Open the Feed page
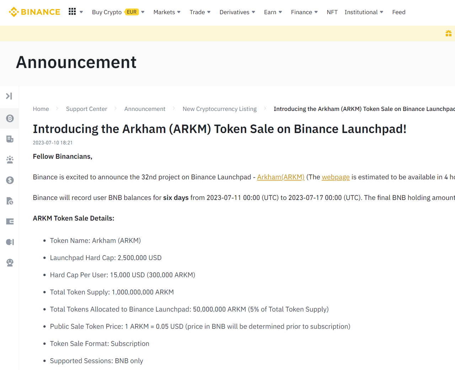 click(399, 12)
